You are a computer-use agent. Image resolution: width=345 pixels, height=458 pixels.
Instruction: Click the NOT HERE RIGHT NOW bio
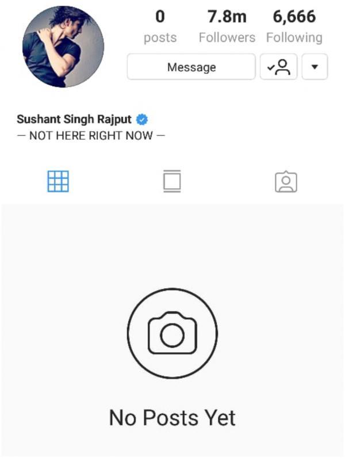pyautogui.click(x=91, y=136)
